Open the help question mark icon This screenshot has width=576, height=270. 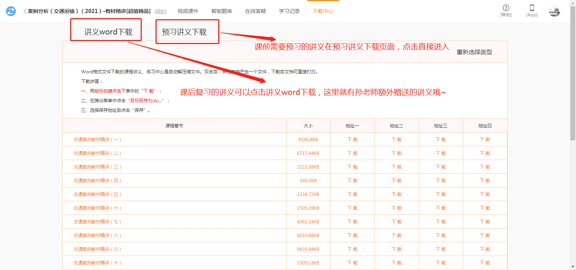[x=506, y=8]
